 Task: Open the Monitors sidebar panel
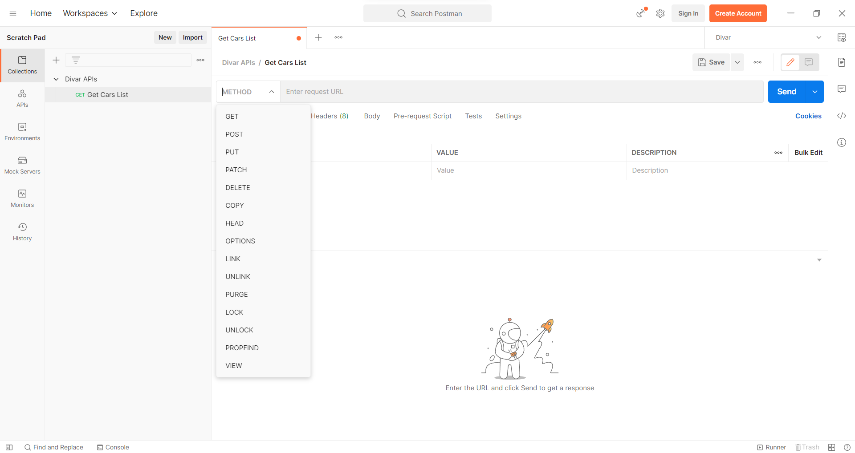(x=22, y=199)
